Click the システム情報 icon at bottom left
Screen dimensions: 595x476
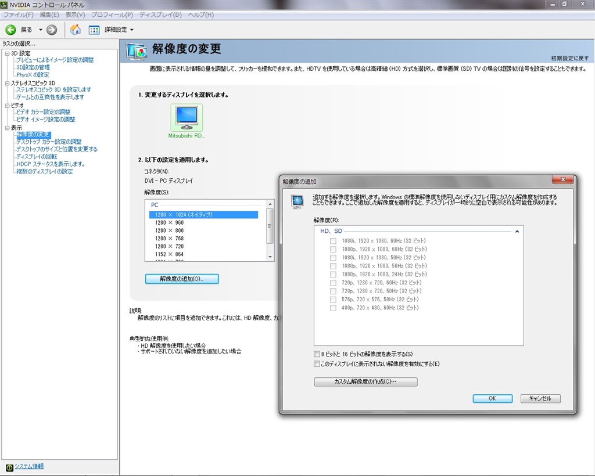(9, 467)
